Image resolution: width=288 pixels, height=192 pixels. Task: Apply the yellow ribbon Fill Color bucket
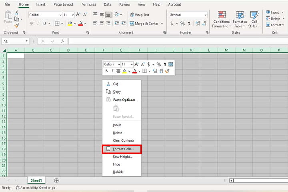coord(70,23)
